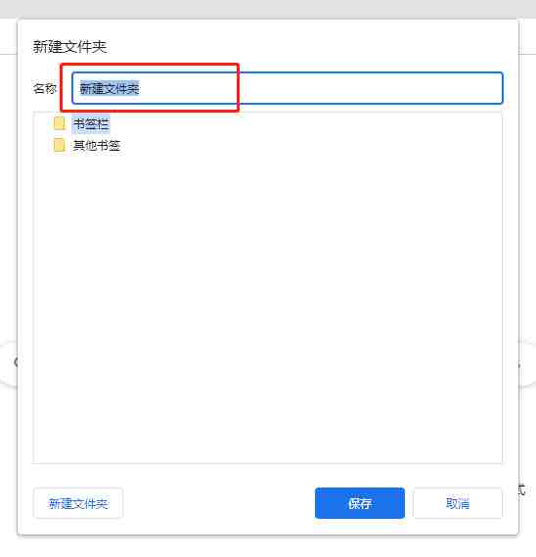This screenshot has height=557, width=536.
Task: Click partially hidden round button on right edge
Action: 527,364
